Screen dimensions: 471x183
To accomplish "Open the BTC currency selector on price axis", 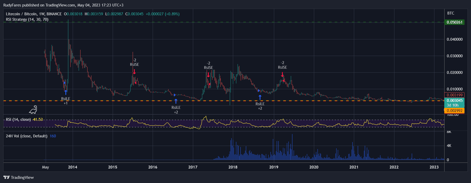I will (x=450, y=13).
